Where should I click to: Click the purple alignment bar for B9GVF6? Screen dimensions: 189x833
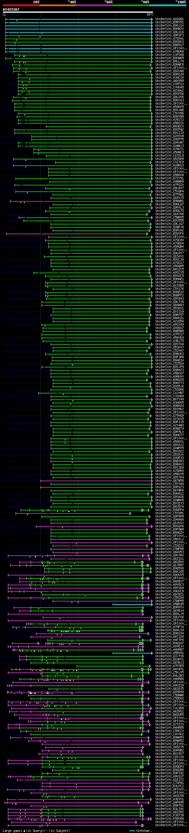pos(78,233)
